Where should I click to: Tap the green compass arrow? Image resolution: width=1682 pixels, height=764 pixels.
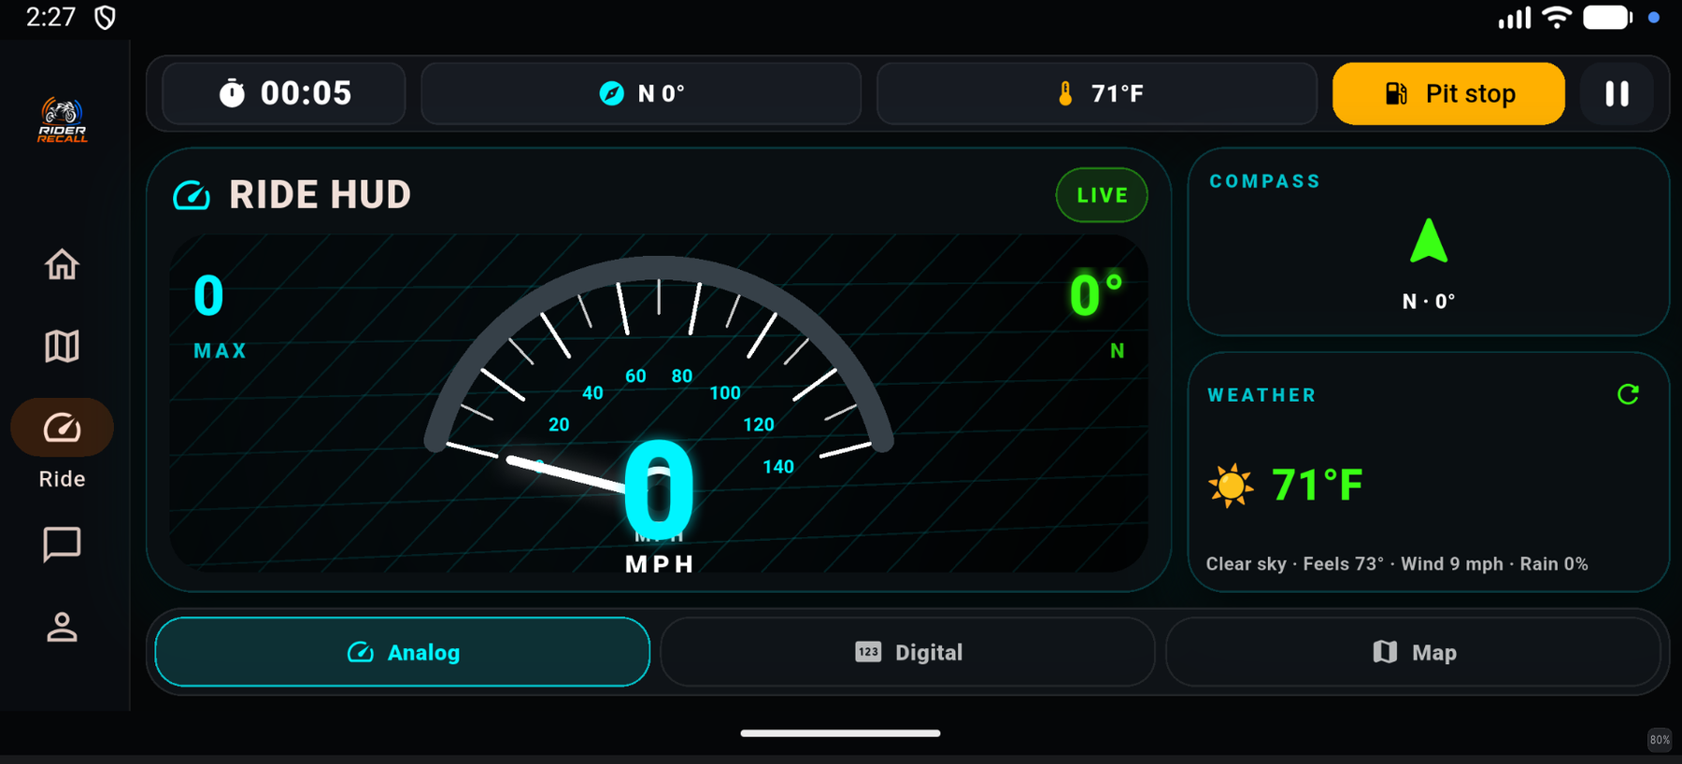tap(1429, 241)
